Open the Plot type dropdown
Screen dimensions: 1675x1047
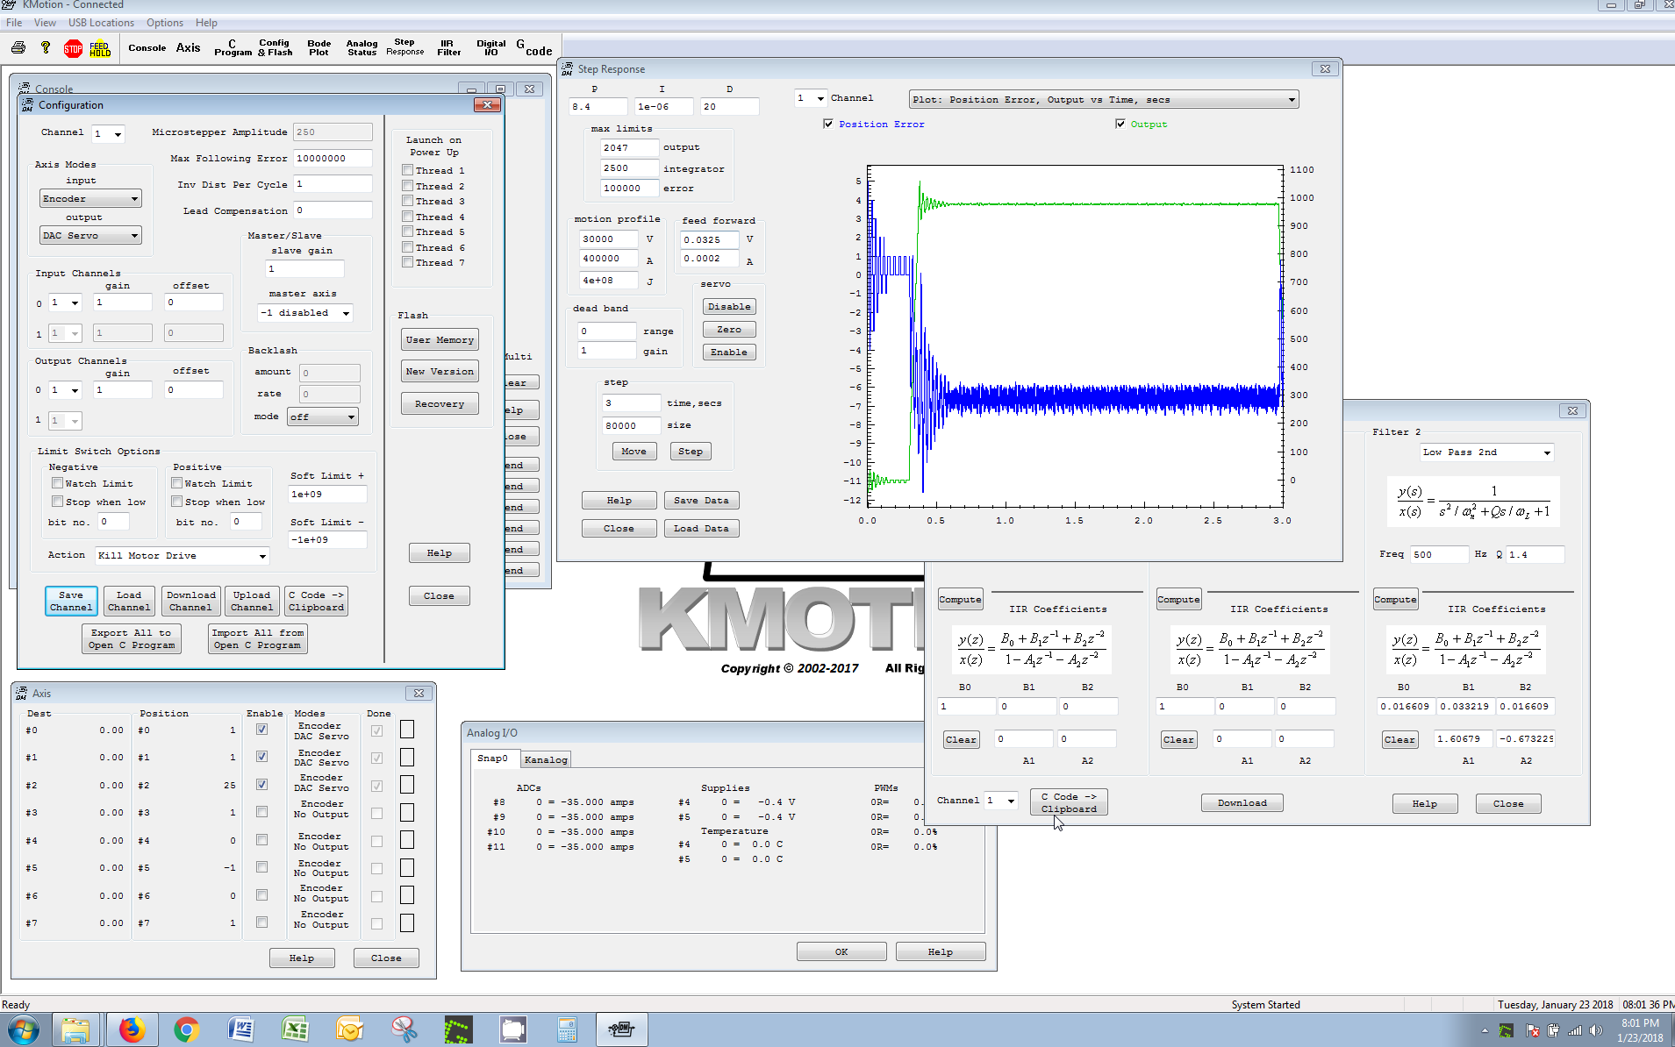[x=1291, y=100]
